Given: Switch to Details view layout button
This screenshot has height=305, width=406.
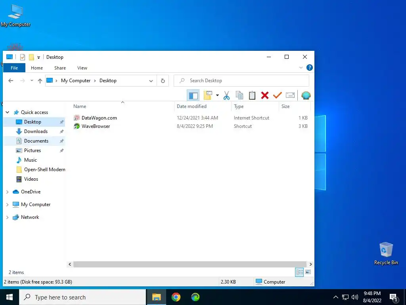Looking at the screenshot, I should tap(299, 272).
